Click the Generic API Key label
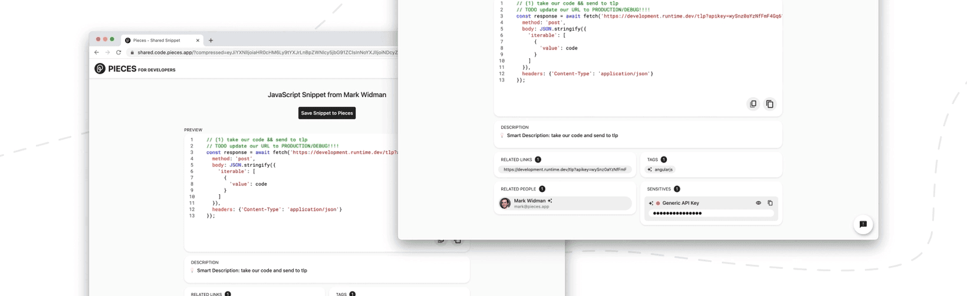 tap(680, 203)
